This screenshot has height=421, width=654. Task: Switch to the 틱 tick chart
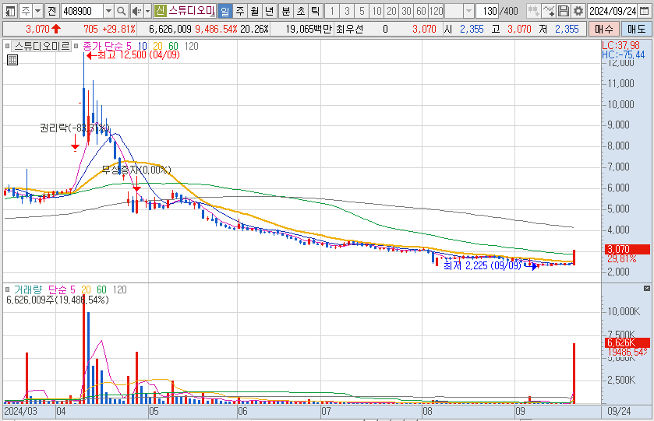pyautogui.click(x=316, y=11)
